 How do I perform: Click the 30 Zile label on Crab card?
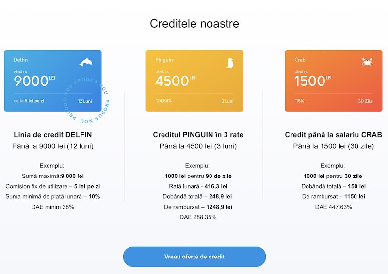[366, 101]
